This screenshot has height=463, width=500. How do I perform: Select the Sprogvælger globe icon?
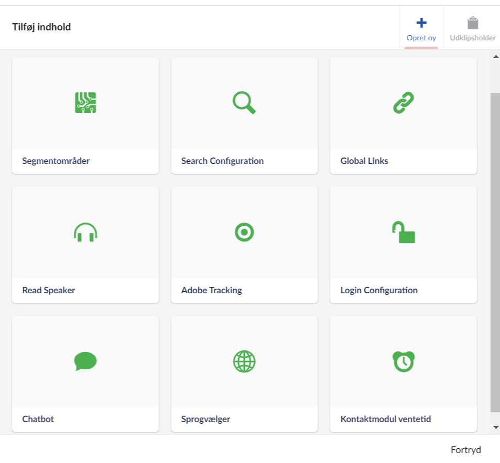(244, 361)
